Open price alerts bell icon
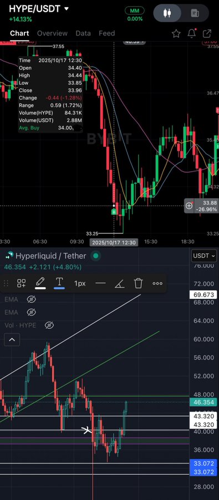 192,33
